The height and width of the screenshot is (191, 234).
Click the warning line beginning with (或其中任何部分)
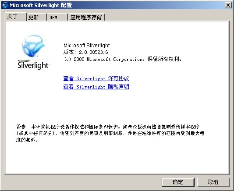pos(110,133)
